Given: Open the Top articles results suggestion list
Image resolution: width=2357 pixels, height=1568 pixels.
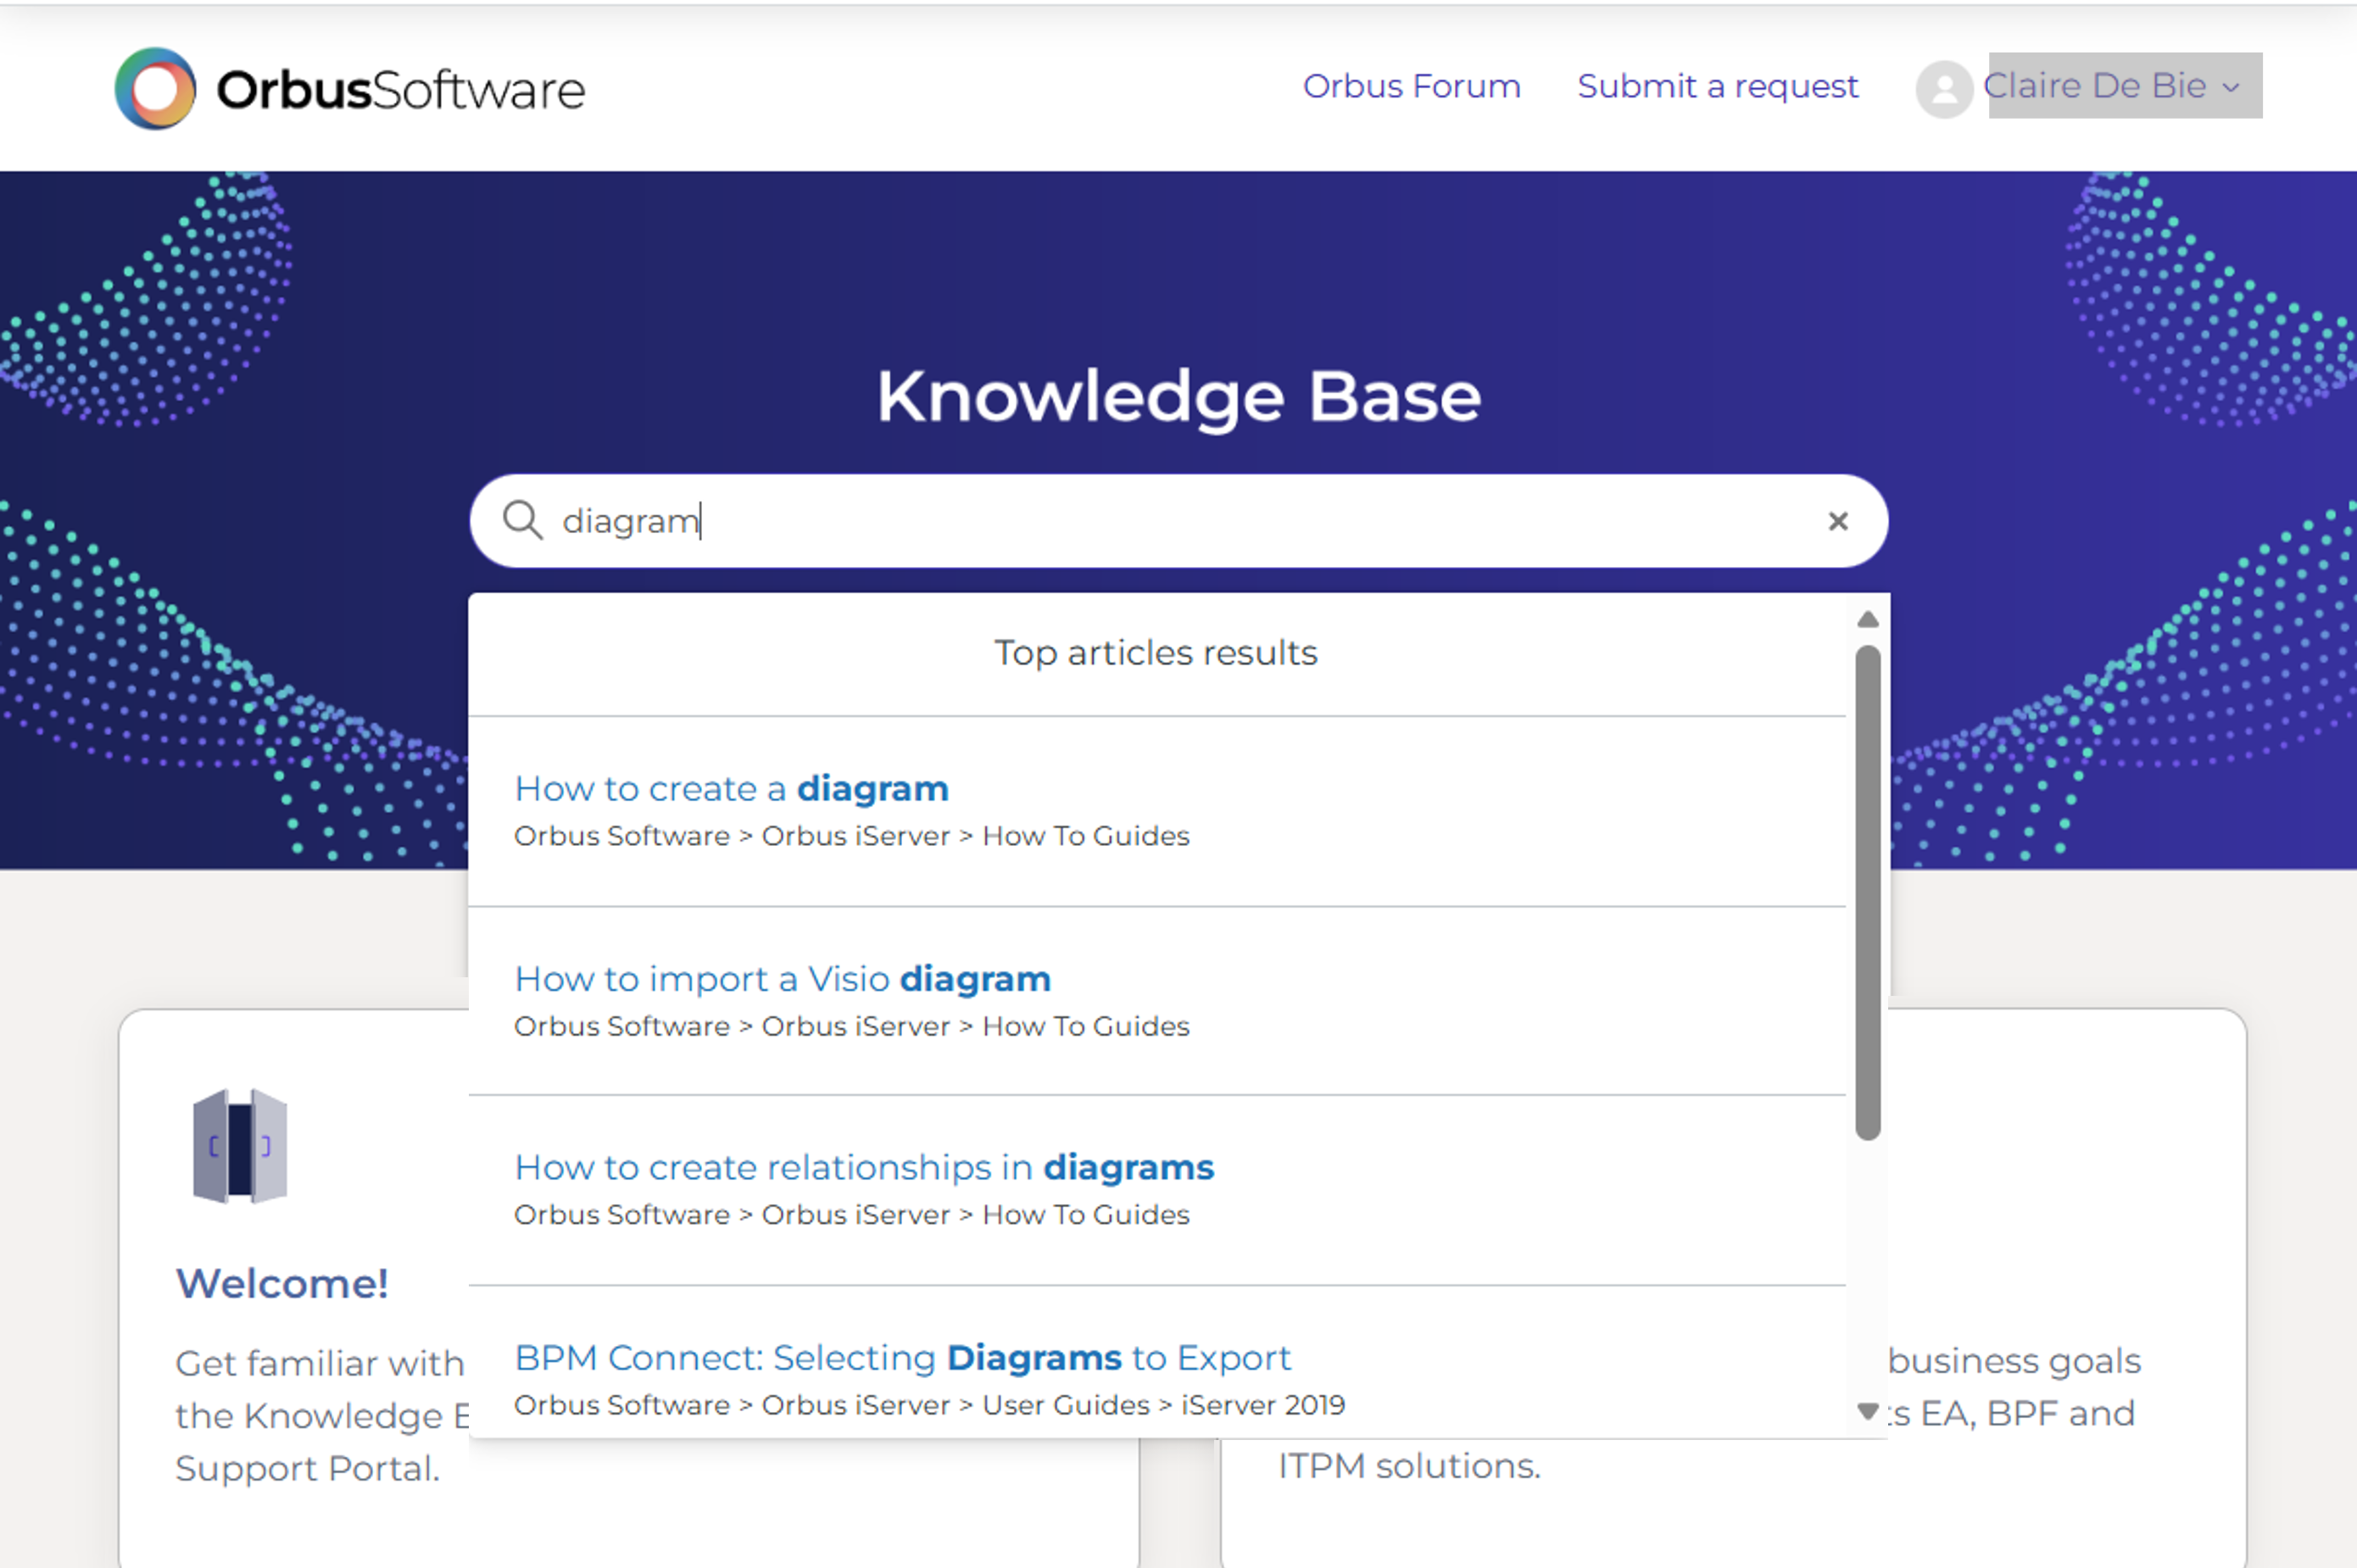Looking at the screenshot, I should tap(1156, 652).
